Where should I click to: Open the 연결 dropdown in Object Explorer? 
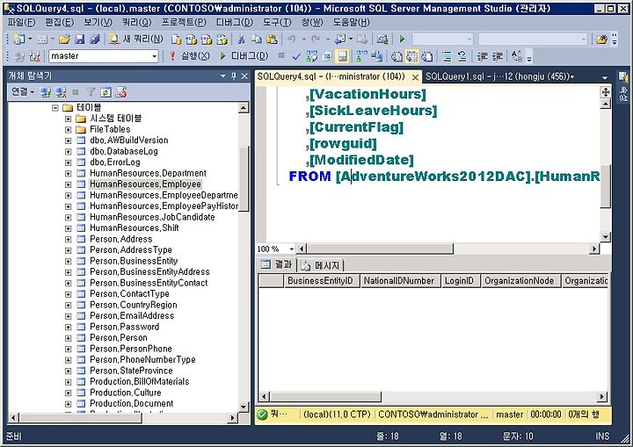click(22, 92)
